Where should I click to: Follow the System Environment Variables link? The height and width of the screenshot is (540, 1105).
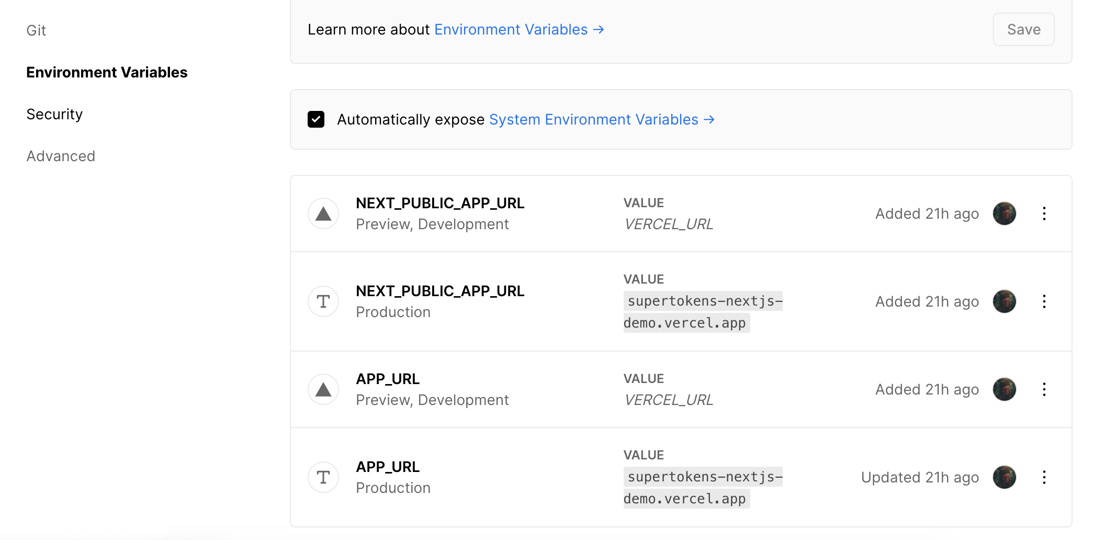(x=602, y=119)
